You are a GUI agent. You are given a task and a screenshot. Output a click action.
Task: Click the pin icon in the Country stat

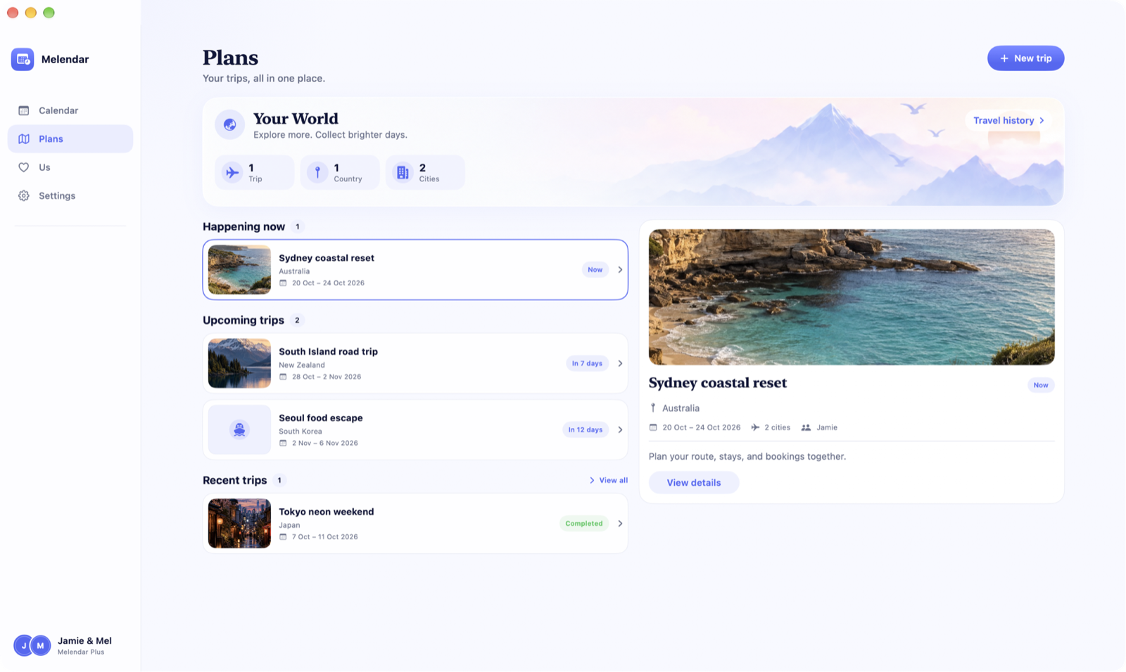click(x=317, y=172)
